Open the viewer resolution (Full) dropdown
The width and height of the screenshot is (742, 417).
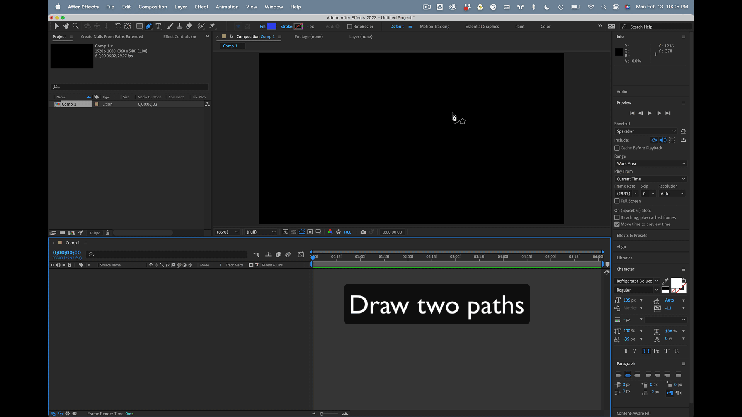pyautogui.click(x=261, y=232)
